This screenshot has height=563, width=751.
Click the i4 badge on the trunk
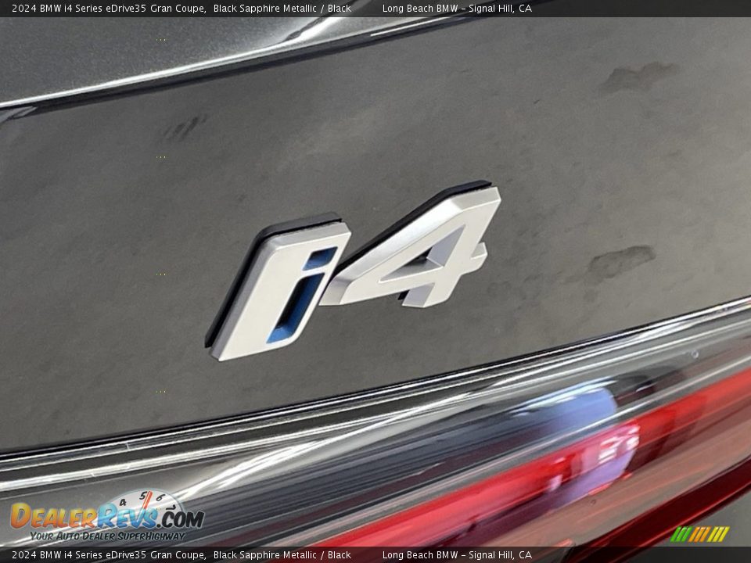click(354, 272)
